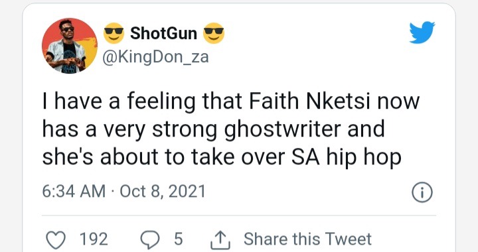Click the words 'she's about to take over'
Screen dimensions: 478x252
pos(164,158)
